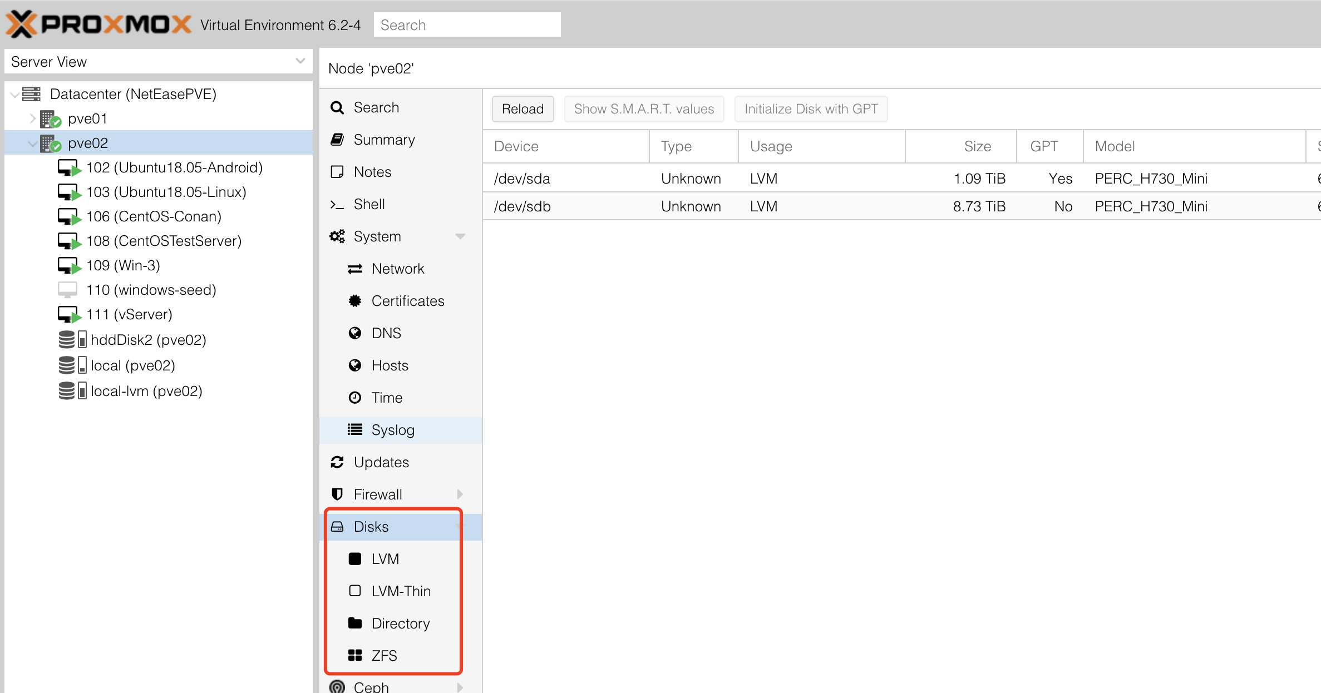The image size is (1321, 693).
Task: Click the Certificates badge icon
Action: (x=355, y=301)
